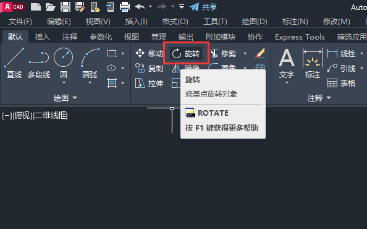Expand the 圆弧 arc options arrow
This screenshot has width=367, height=229.
(90, 83)
